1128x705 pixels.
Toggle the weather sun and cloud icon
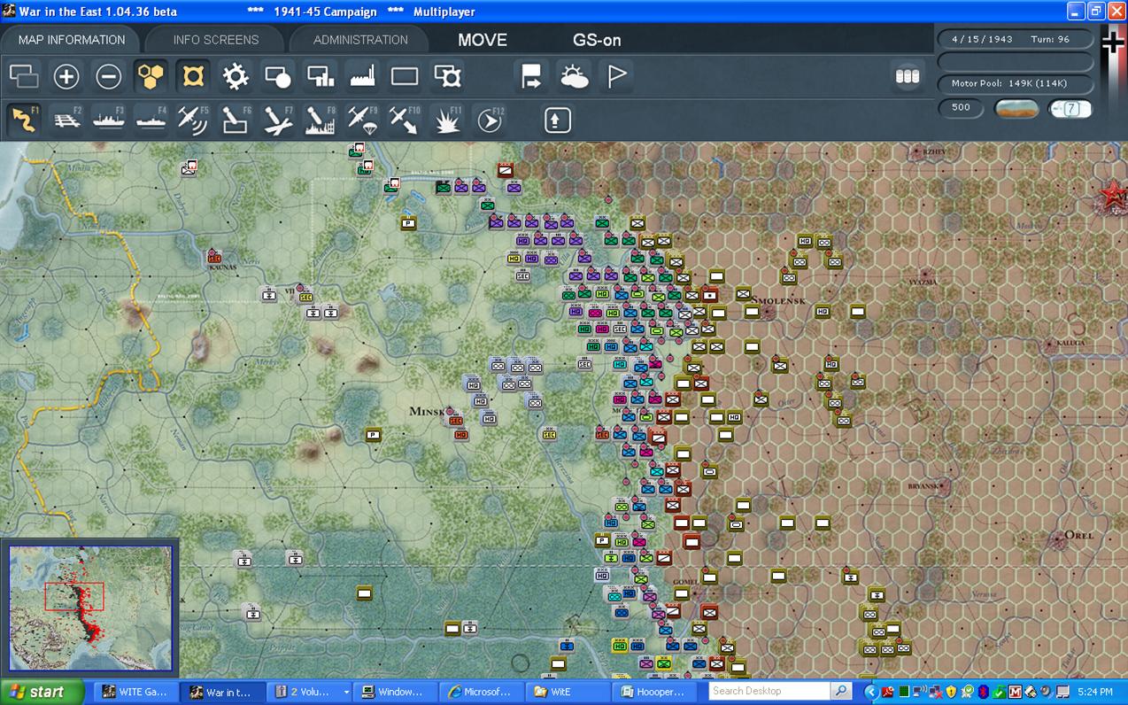tap(574, 77)
